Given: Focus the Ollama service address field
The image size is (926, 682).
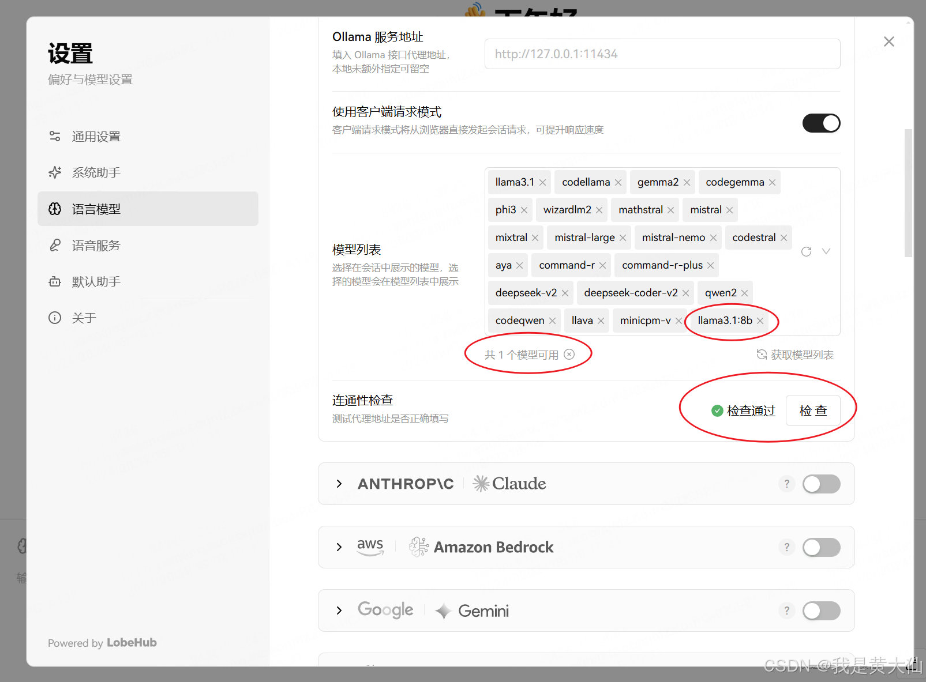Looking at the screenshot, I should click(662, 54).
